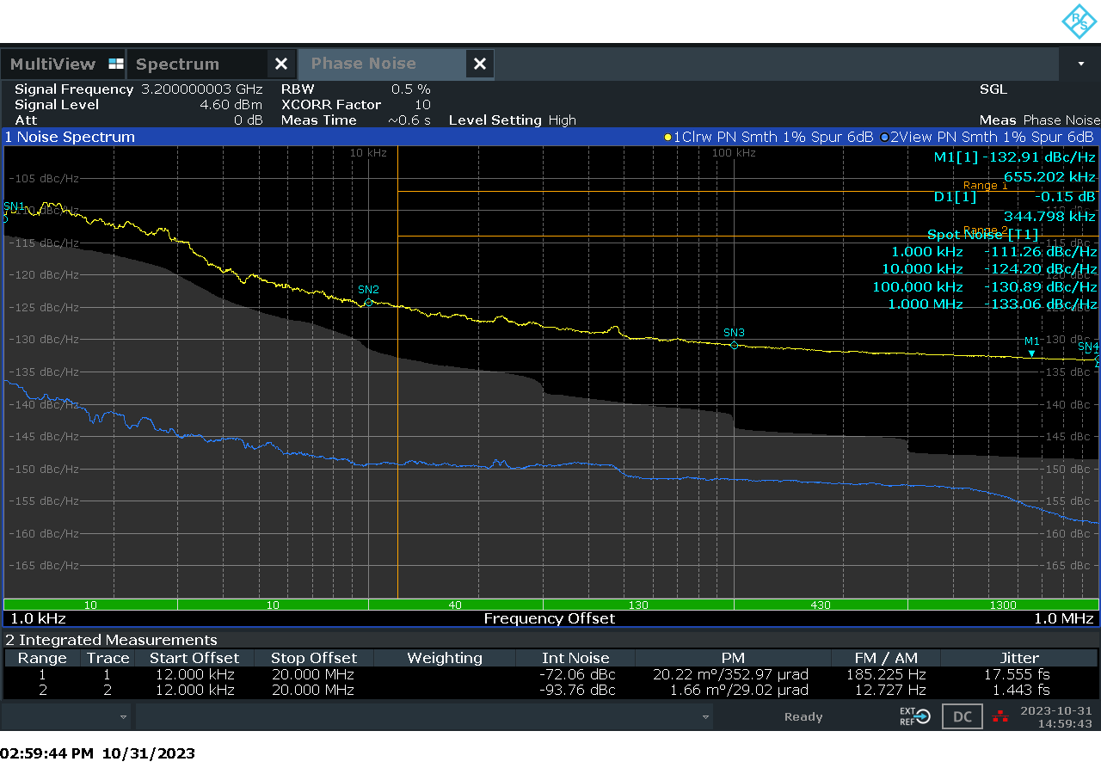The height and width of the screenshot is (774, 1101).
Task: Select marker M1 on the yellow trace
Action: tap(1030, 347)
